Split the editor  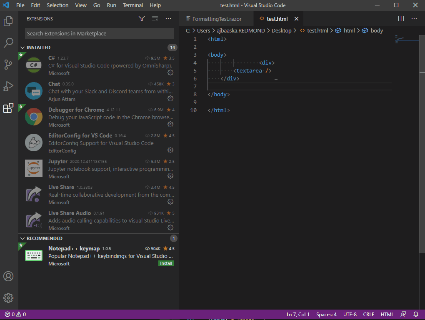coord(400,18)
